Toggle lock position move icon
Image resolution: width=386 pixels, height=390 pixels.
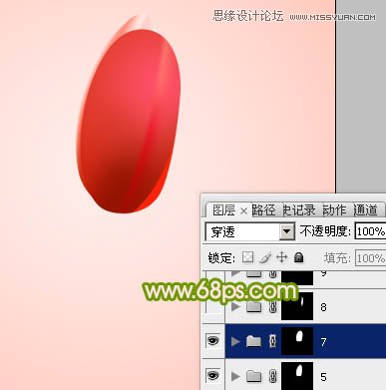tap(281, 257)
